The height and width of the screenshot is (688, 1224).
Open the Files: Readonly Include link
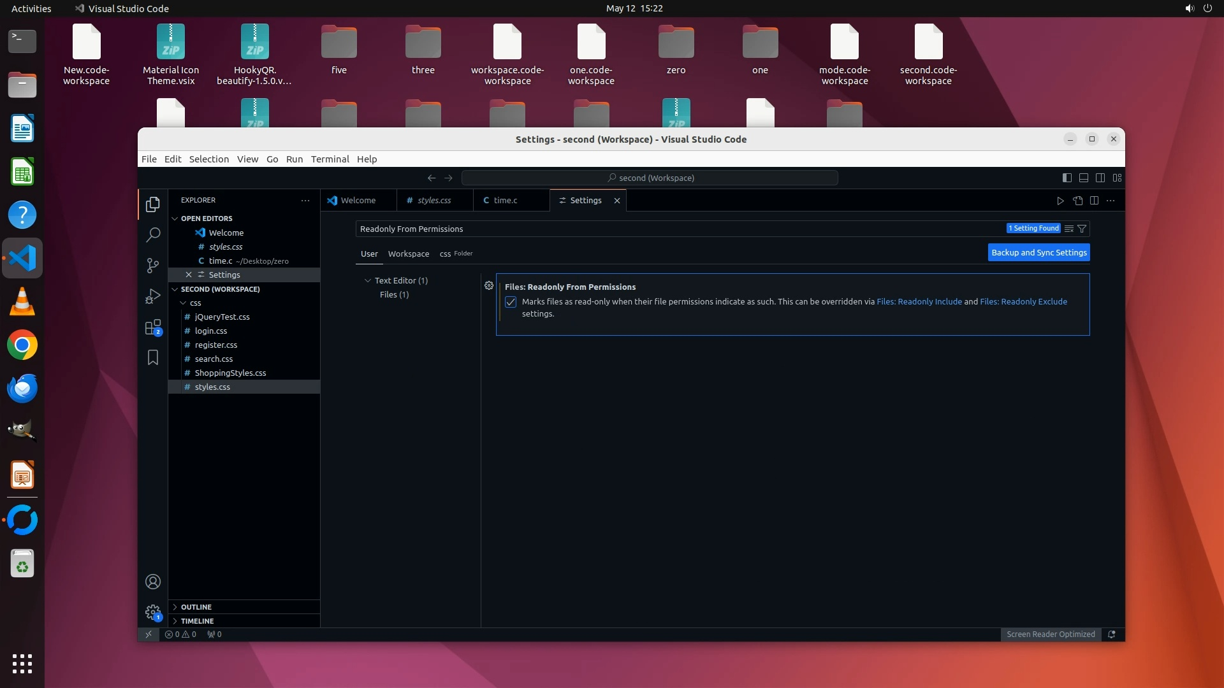click(919, 302)
